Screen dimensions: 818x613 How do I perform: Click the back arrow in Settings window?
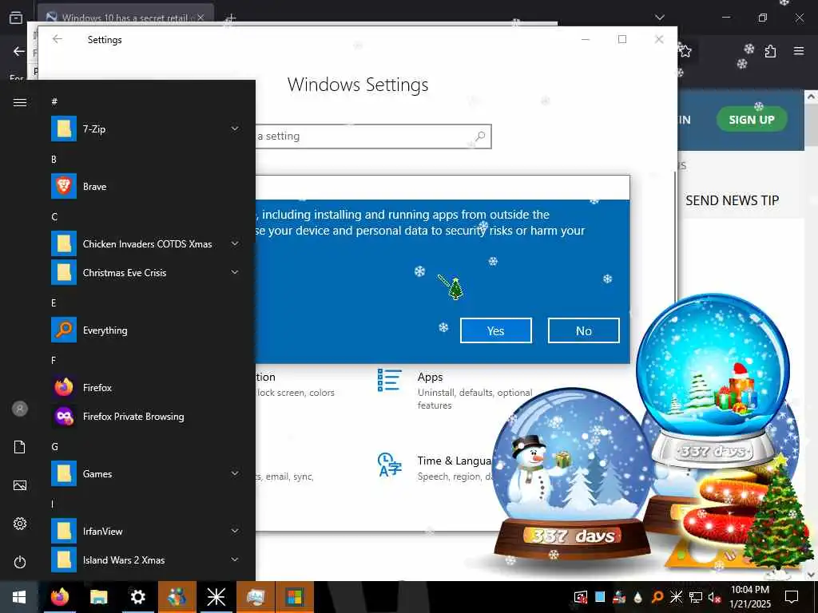[58, 39]
